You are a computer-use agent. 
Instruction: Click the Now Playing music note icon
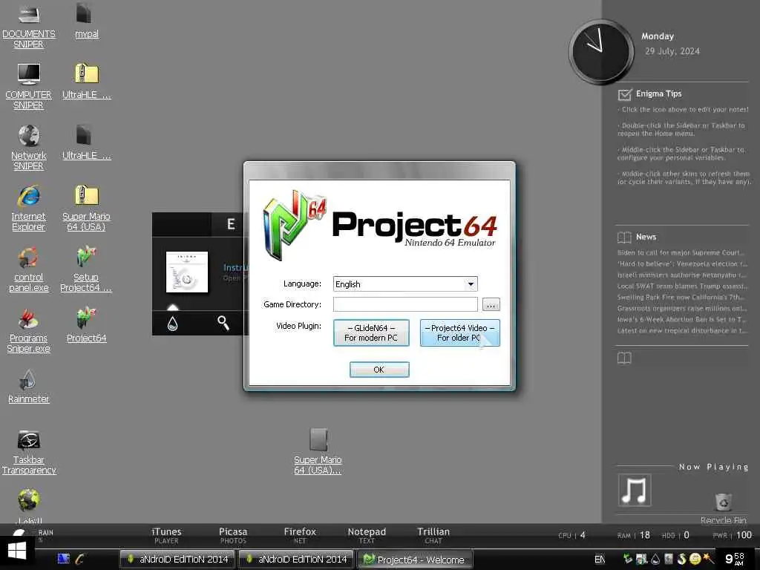635,490
